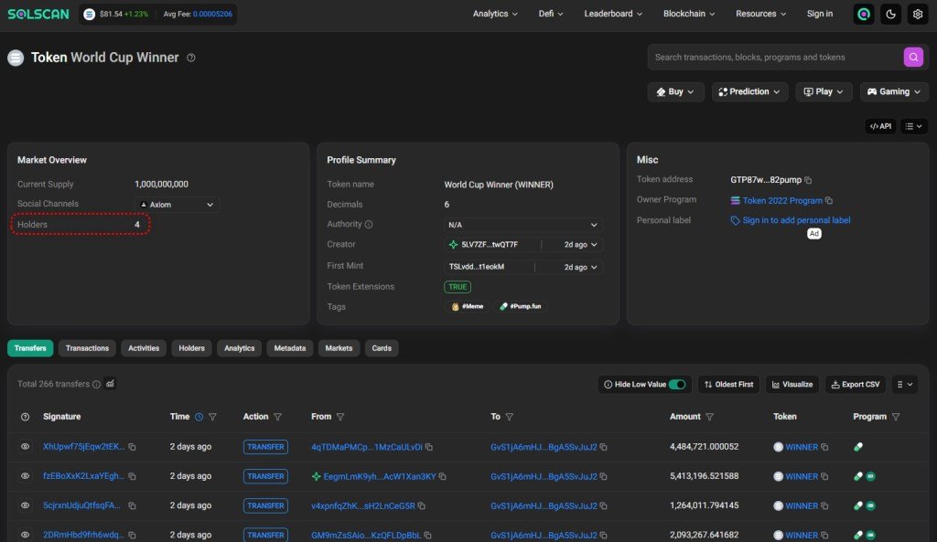Expand the Analytics menu
This screenshot has width=937, height=542.
(495, 14)
